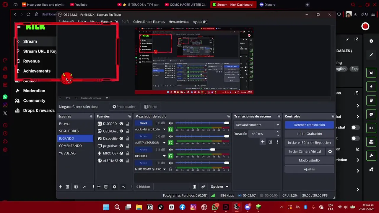Decrease transition Duración with down stepper
379x213 pixels.
click(x=278, y=136)
